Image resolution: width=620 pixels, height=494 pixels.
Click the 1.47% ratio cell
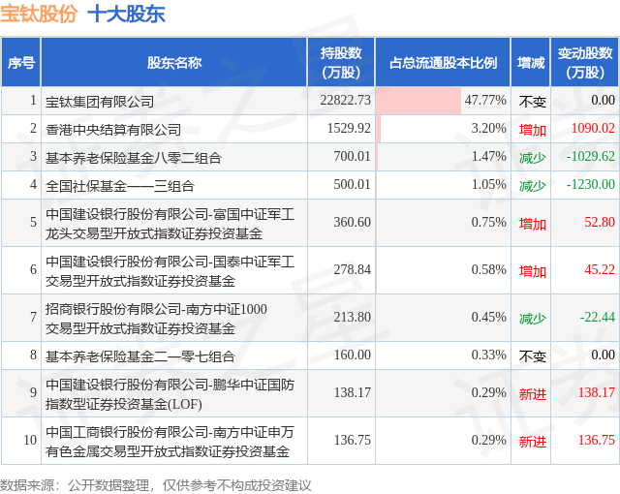(443, 157)
